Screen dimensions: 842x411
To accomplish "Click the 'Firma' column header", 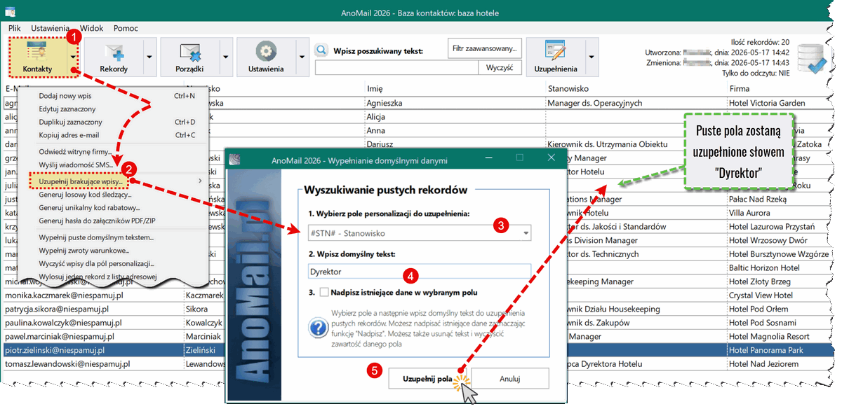I will click(740, 89).
